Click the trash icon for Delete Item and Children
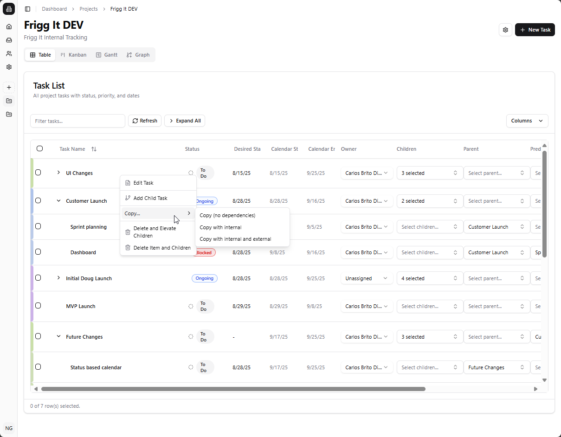Image resolution: width=561 pixels, height=437 pixels. coord(128,248)
